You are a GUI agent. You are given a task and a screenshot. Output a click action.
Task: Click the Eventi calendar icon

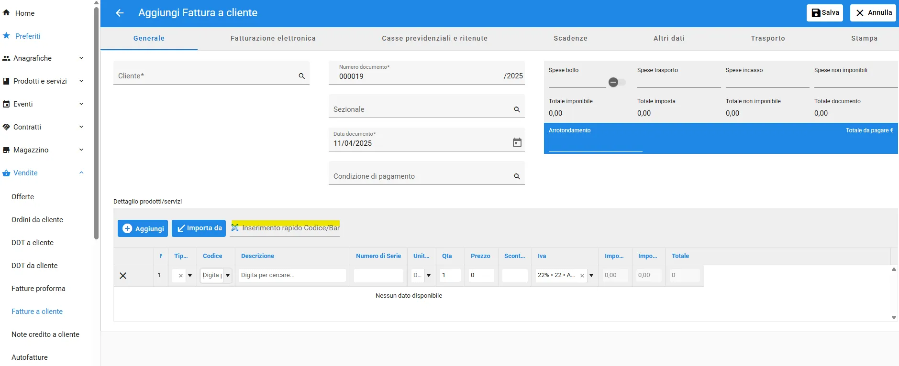[6, 104]
